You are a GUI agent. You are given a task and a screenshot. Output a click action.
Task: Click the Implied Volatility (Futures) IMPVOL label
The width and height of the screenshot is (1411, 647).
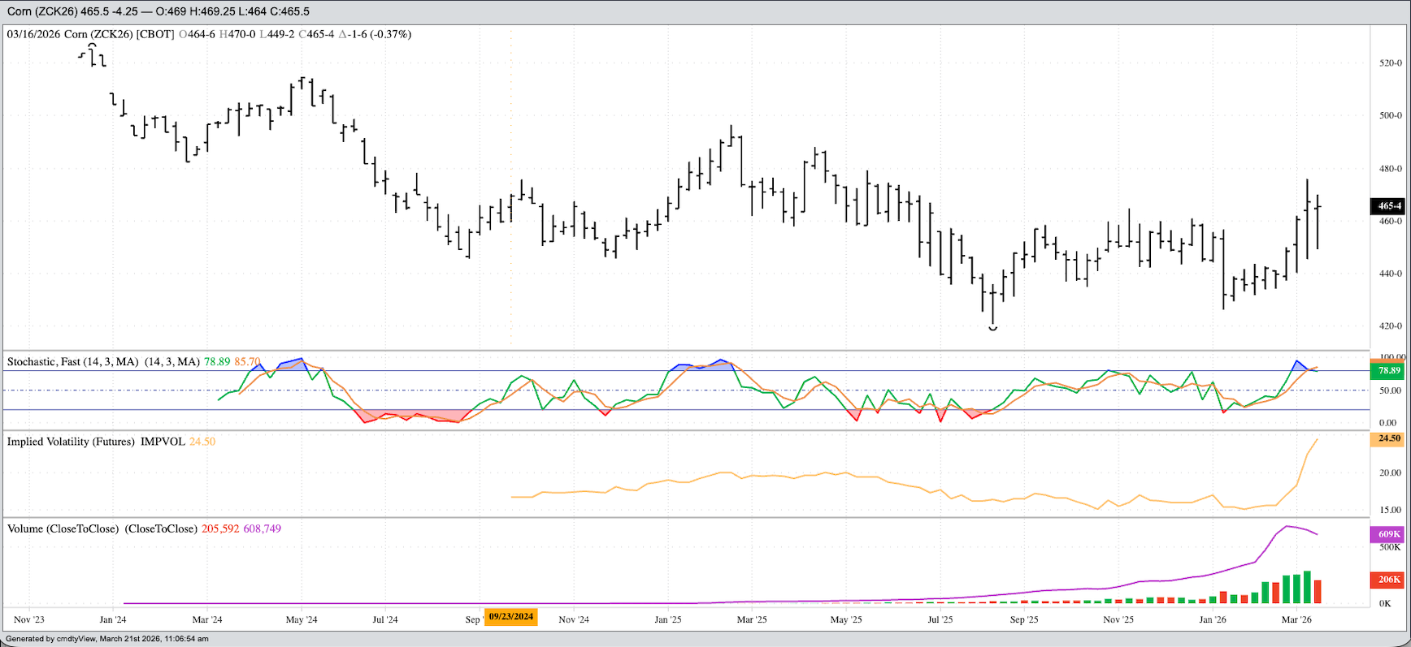pos(96,442)
